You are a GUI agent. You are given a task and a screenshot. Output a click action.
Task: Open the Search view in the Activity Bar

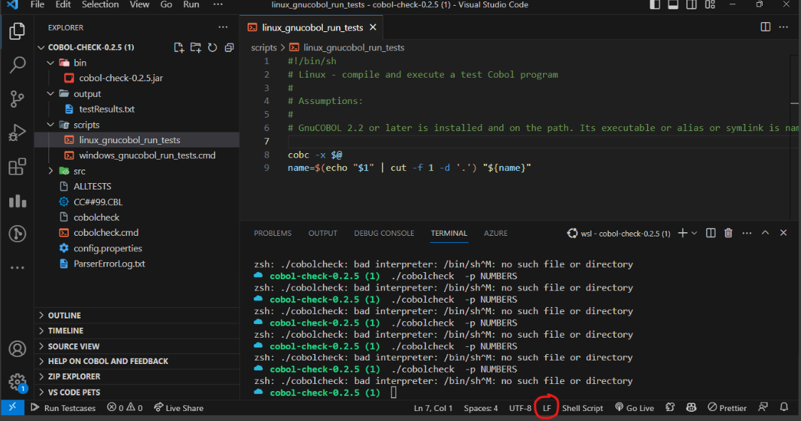tap(17, 64)
